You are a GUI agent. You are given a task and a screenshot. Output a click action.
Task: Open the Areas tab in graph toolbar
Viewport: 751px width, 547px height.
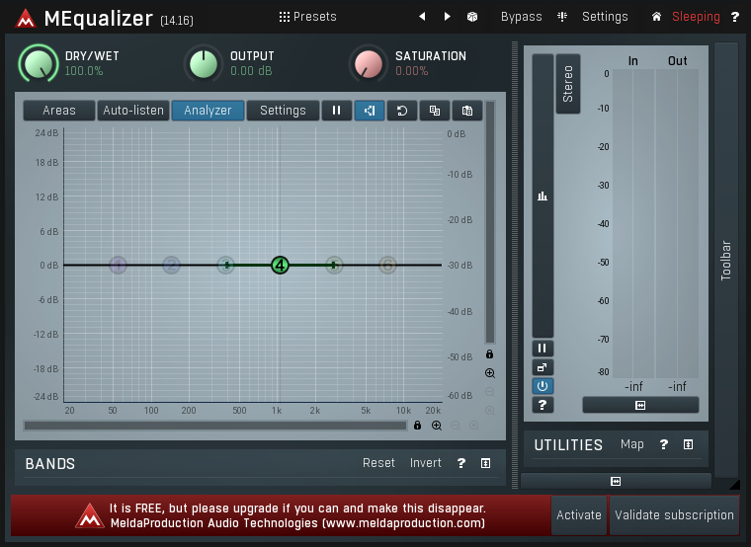point(59,111)
